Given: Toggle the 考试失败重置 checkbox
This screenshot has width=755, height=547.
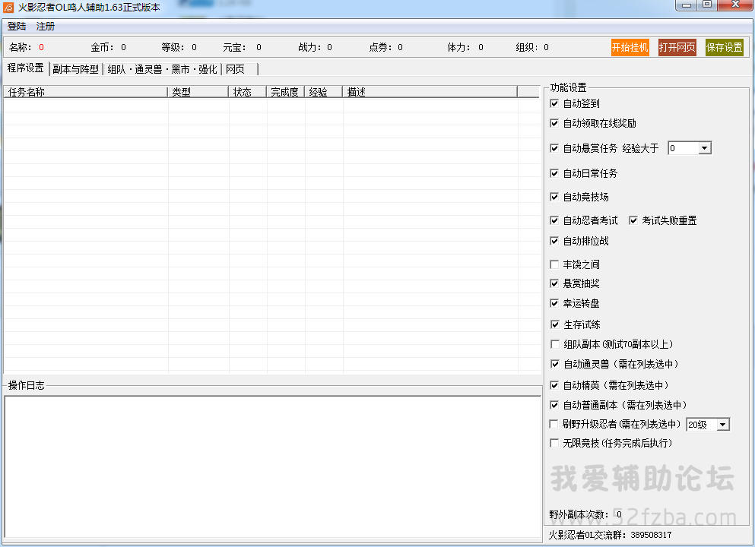Looking at the screenshot, I should (633, 220).
